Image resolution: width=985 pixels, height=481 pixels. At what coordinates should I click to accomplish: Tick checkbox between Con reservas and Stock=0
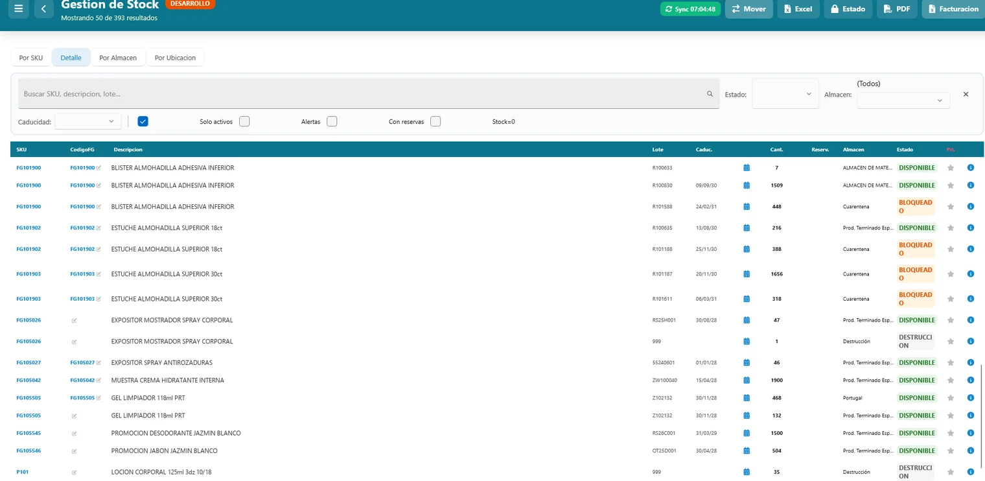435,121
